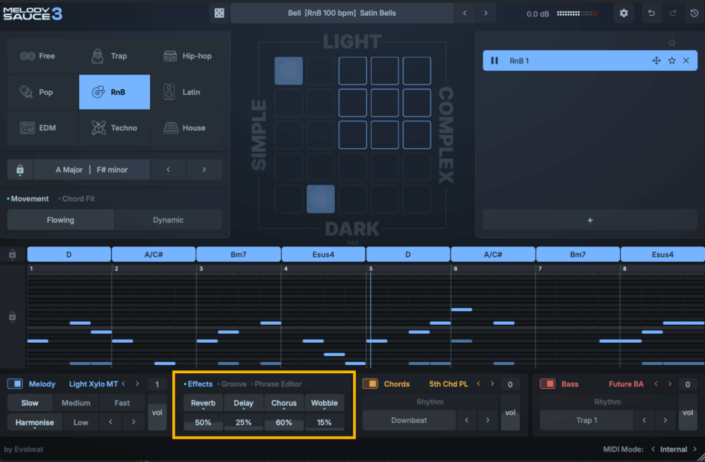Select the Free genre
Screen dimensions: 705x462
pyautogui.click(x=43, y=56)
